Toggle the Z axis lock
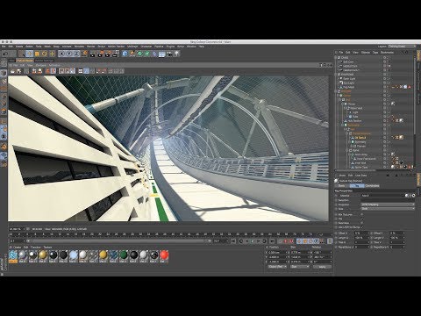 pos(76,54)
